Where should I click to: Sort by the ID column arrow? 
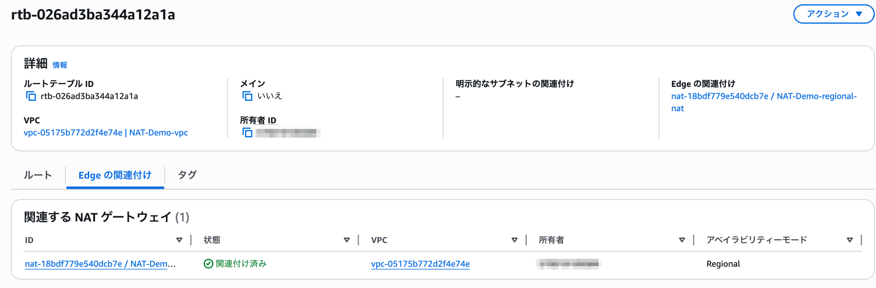tap(179, 240)
